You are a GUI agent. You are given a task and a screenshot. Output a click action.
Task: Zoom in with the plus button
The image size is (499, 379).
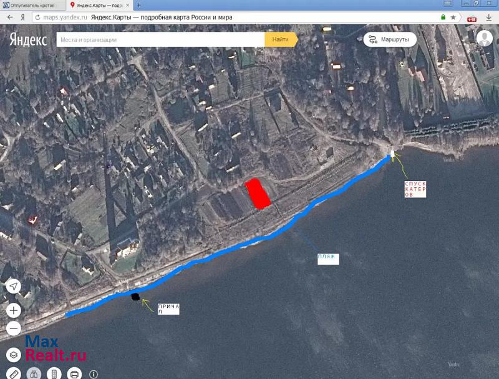14,310
